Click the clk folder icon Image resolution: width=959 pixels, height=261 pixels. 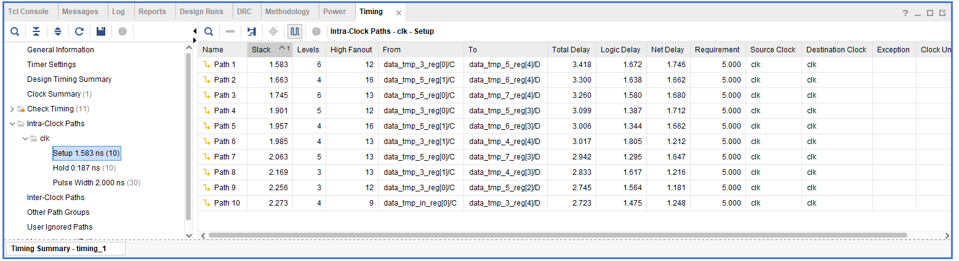(x=34, y=139)
